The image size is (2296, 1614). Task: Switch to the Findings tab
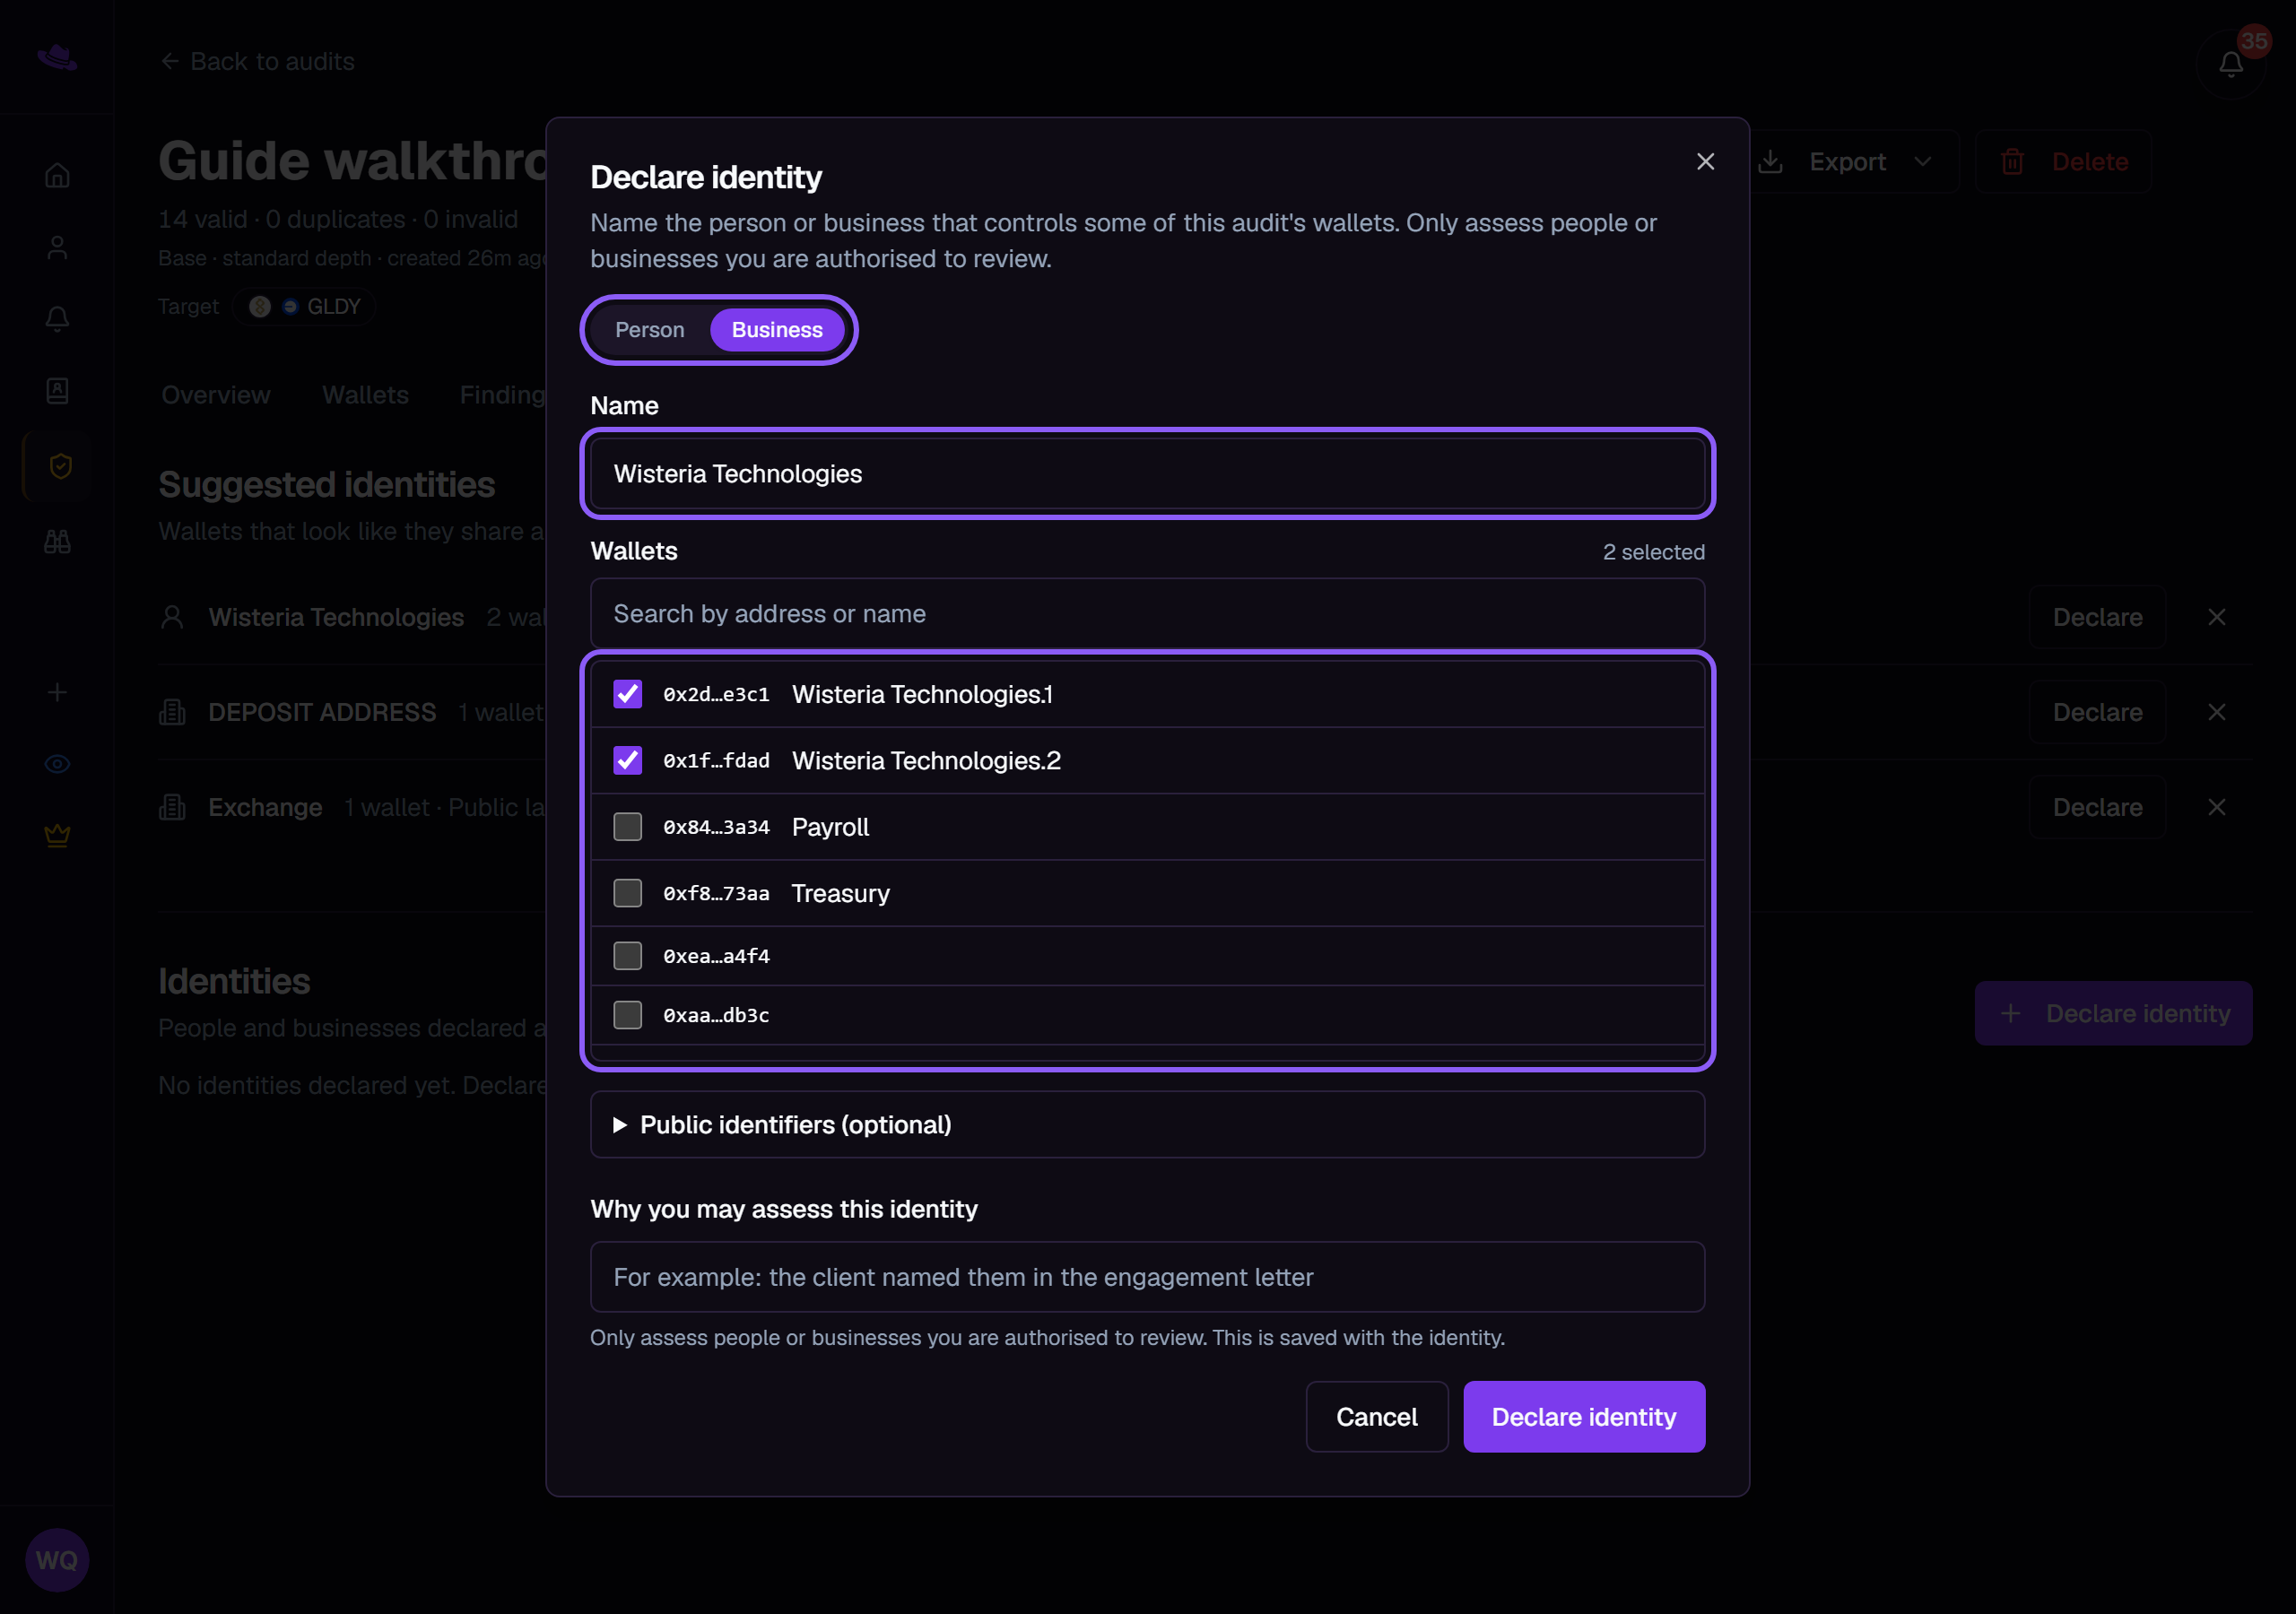503,395
